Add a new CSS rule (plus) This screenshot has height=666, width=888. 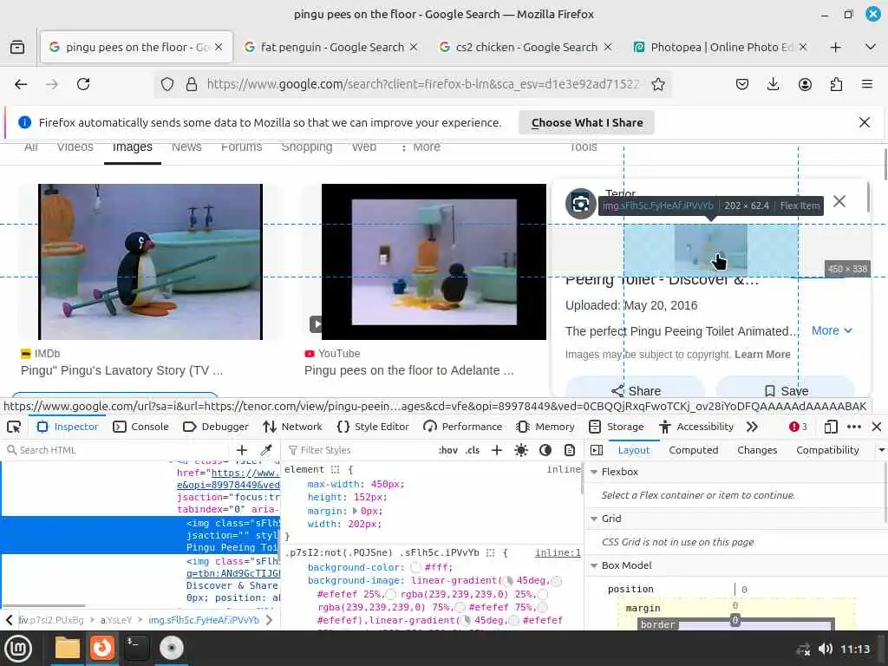pyautogui.click(x=497, y=450)
